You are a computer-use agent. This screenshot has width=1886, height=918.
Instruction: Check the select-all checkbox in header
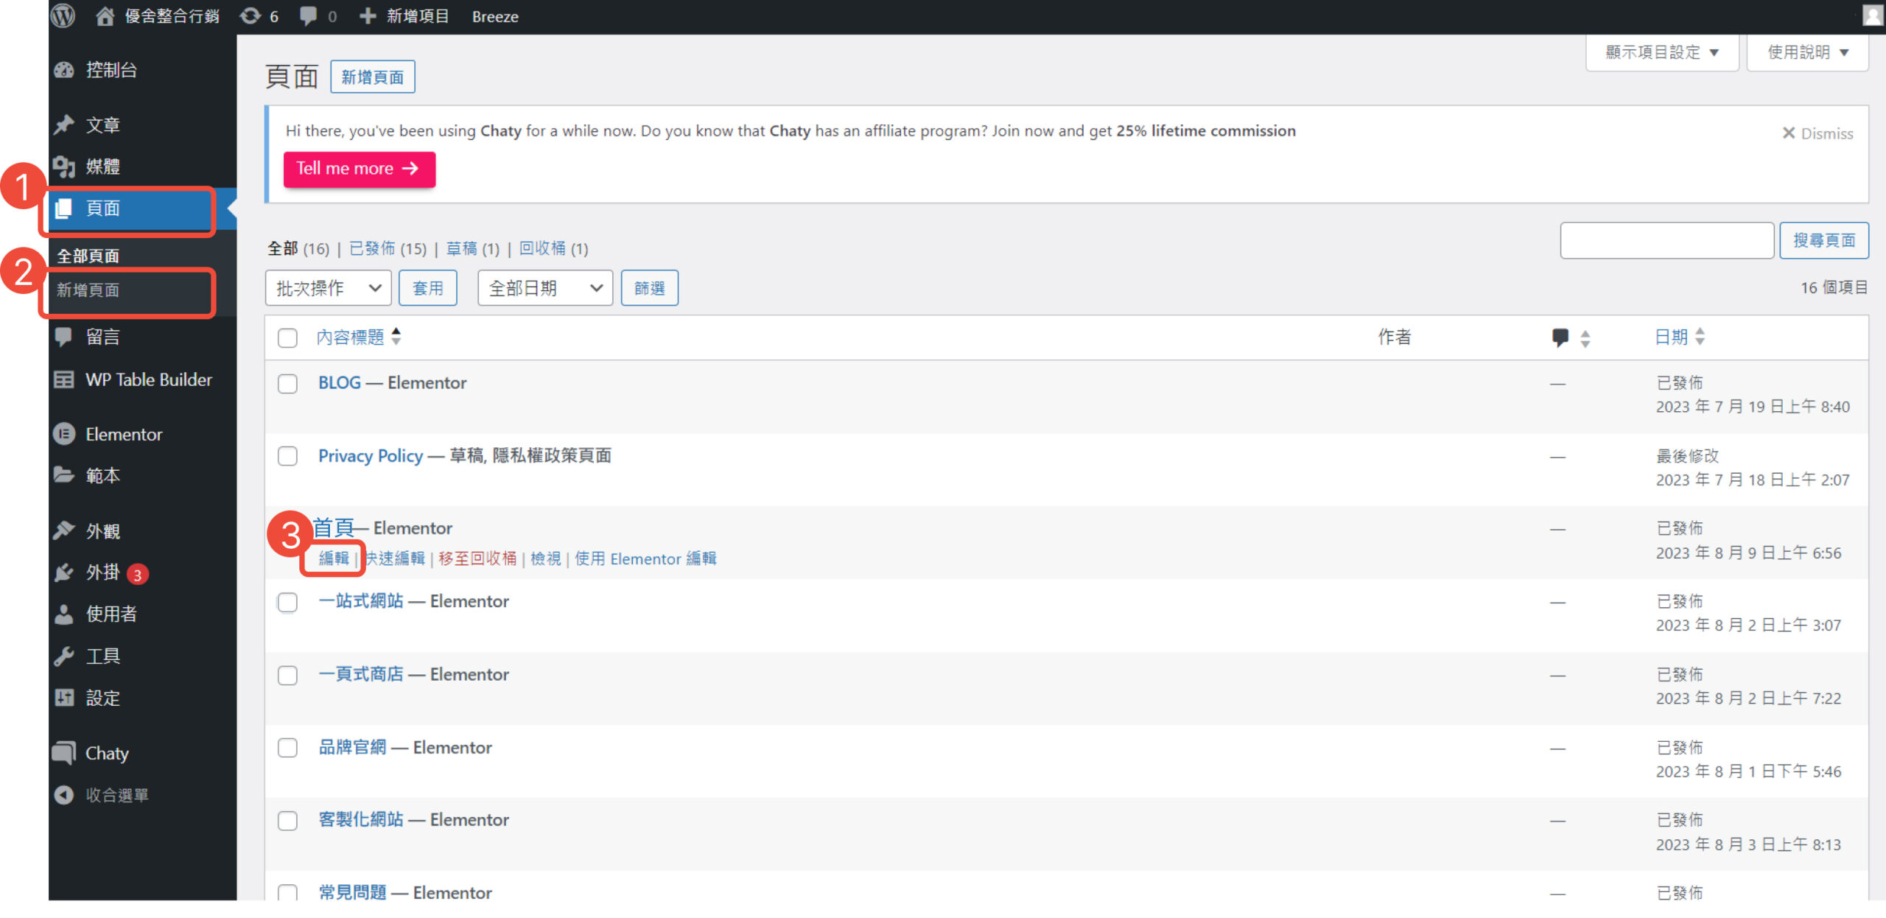pos(287,337)
